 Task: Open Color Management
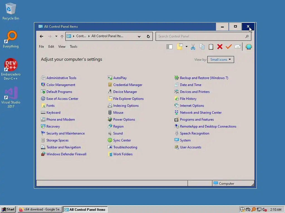click(x=61, y=85)
